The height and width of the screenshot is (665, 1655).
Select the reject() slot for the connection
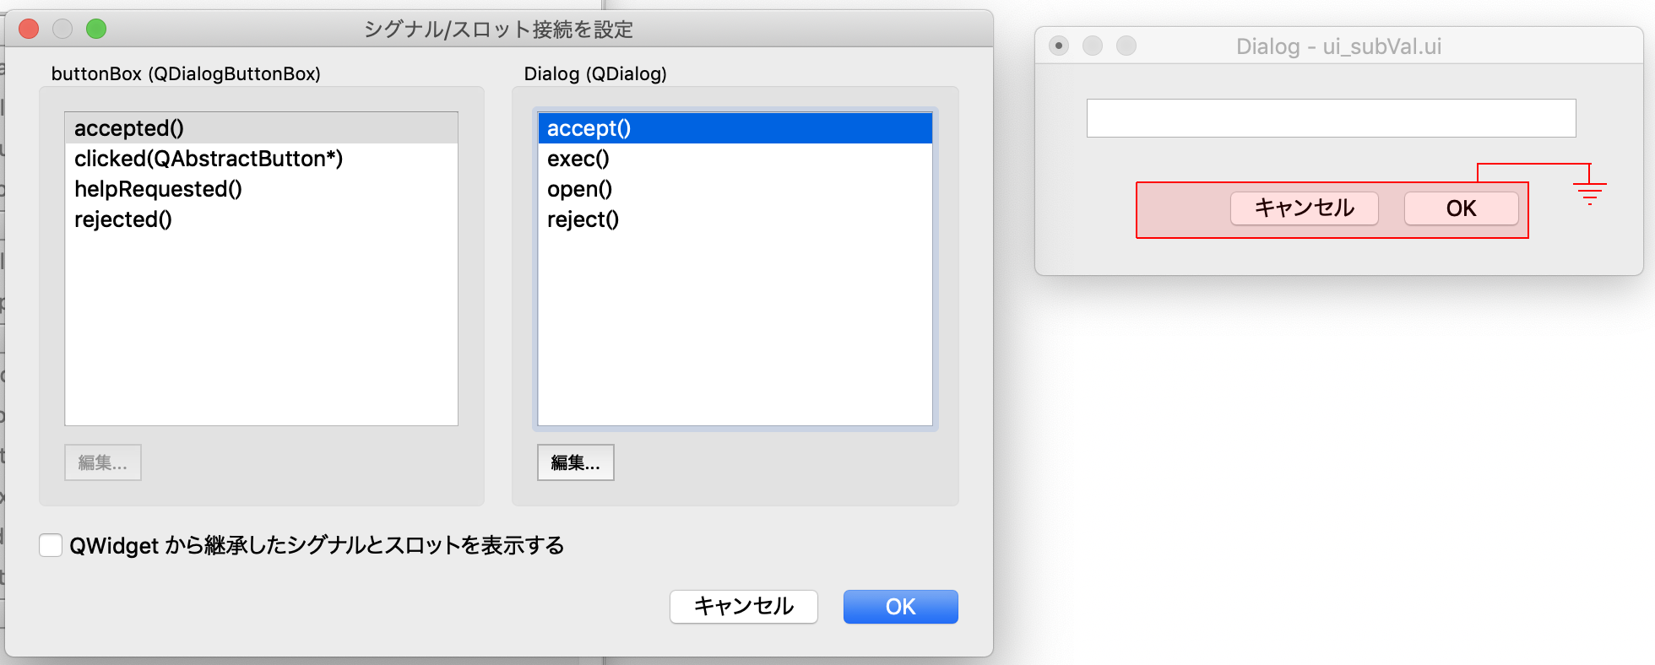583,219
